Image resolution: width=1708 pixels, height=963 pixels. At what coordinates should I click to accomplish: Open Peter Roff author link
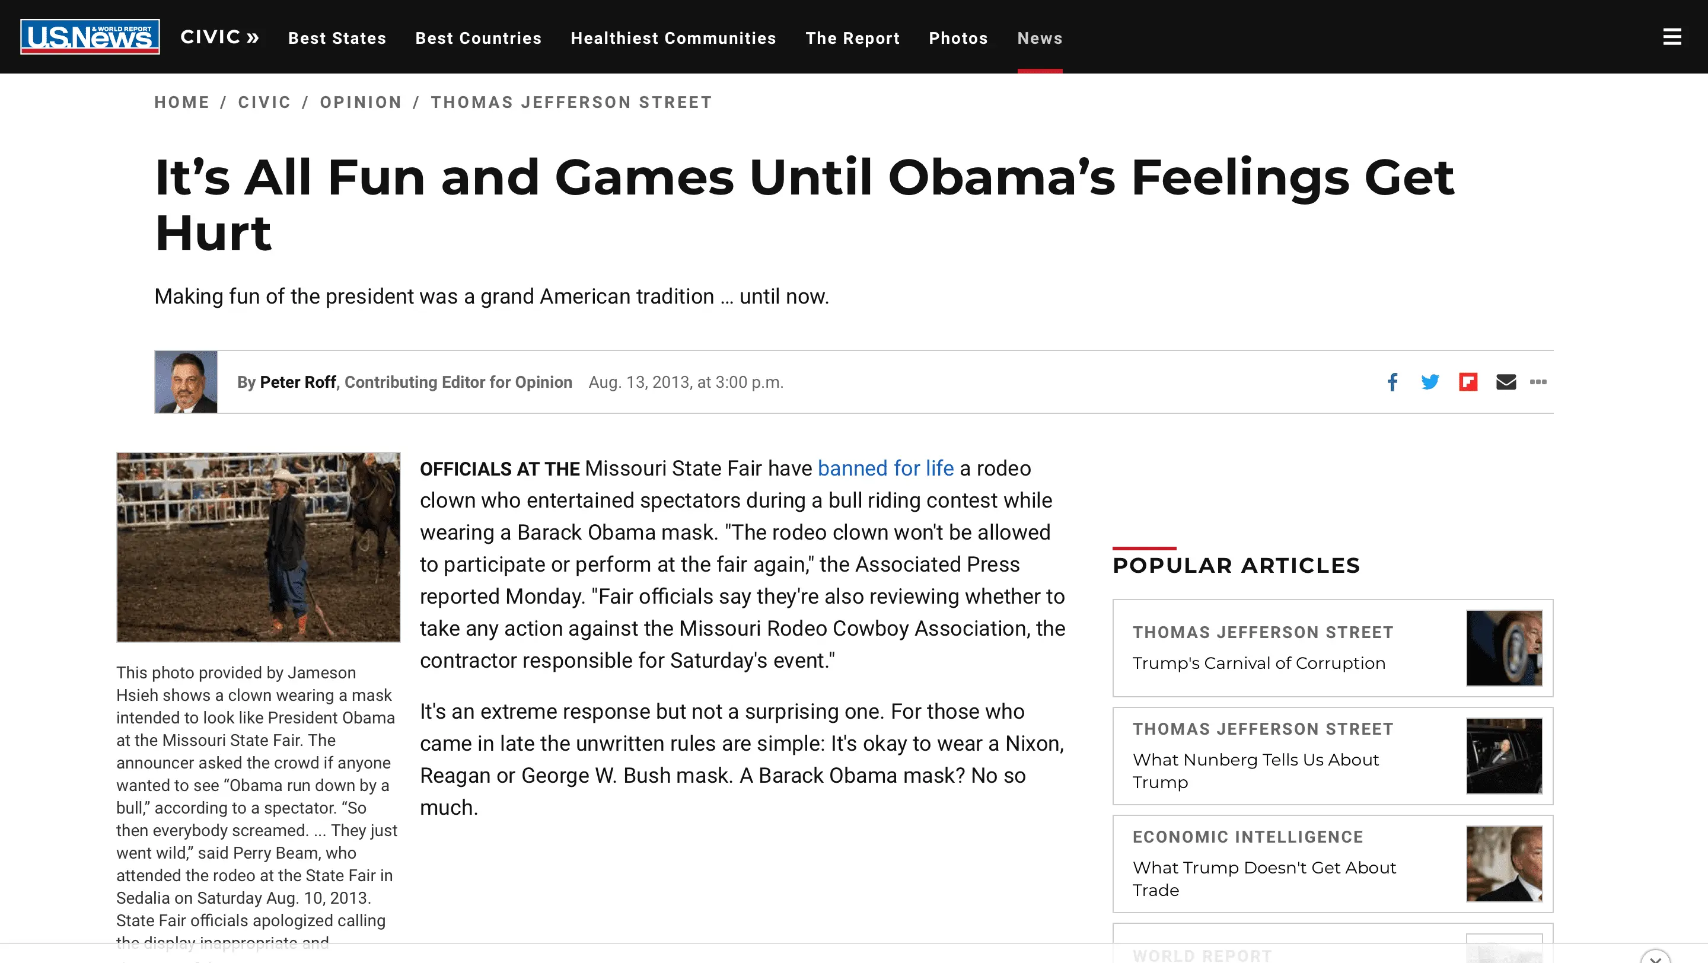(x=298, y=382)
